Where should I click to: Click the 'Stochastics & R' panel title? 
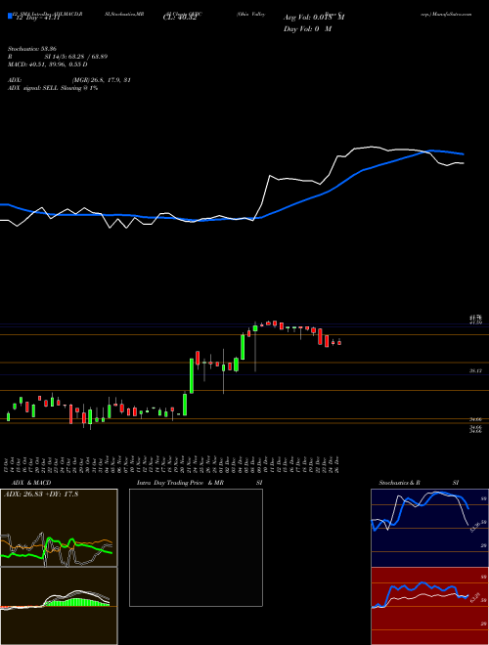400,483
